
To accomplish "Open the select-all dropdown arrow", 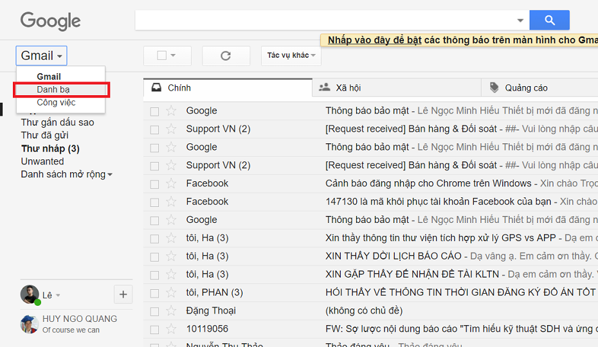I will click(x=173, y=56).
